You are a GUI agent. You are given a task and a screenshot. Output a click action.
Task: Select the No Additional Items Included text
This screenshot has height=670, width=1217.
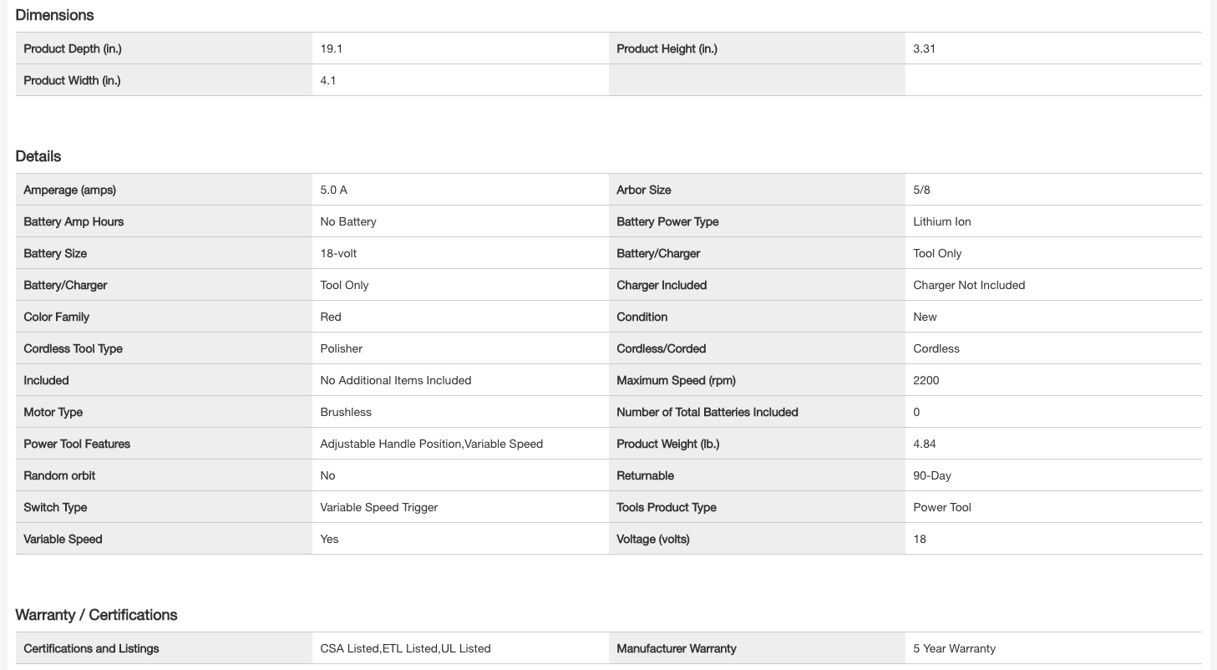395,381
